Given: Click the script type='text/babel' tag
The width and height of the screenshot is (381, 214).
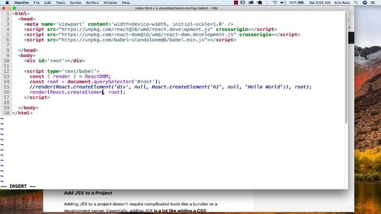Looking at the screenshot, I should 62,71.
